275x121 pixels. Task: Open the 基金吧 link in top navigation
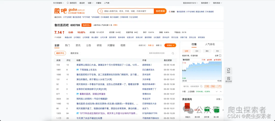[x=82, y=3]
